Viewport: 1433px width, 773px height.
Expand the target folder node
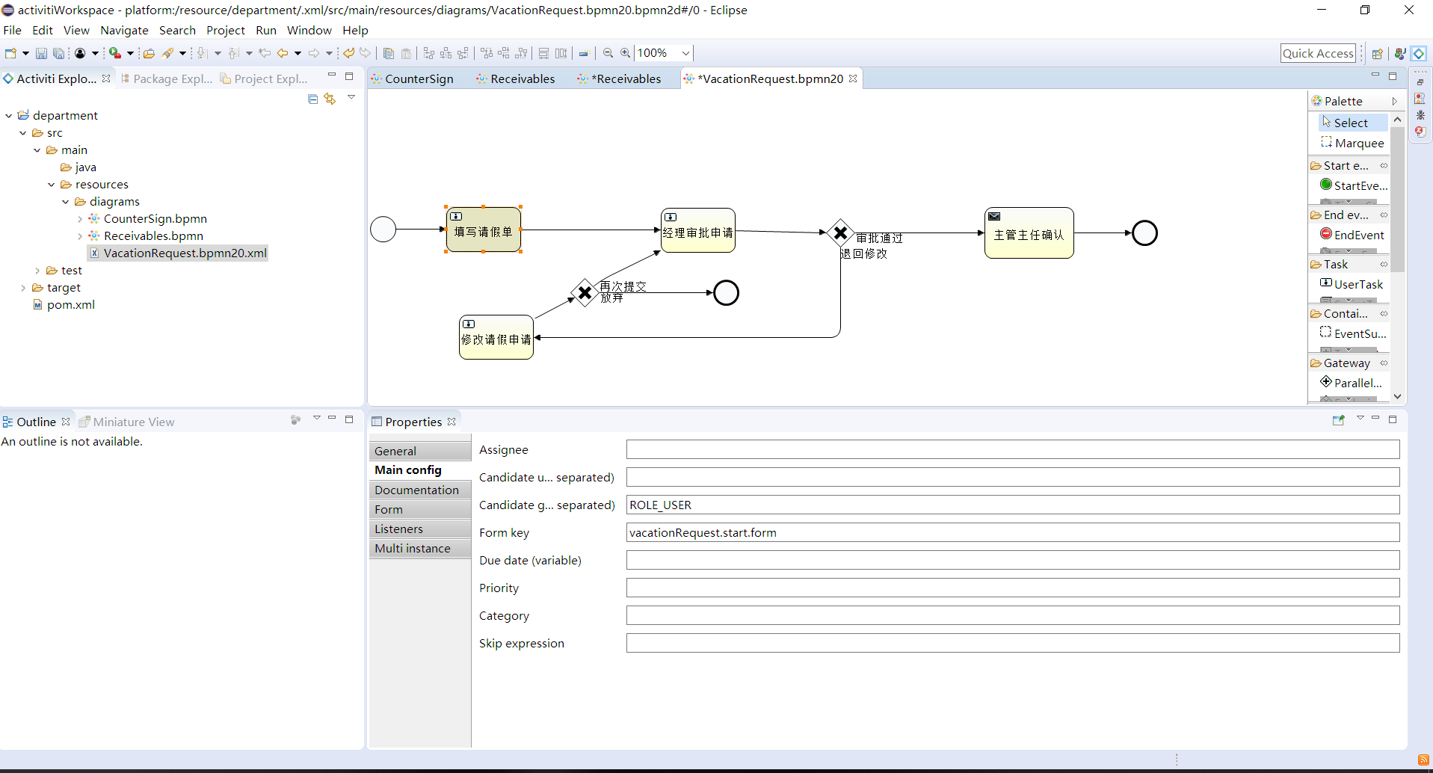tap(23, 287)
